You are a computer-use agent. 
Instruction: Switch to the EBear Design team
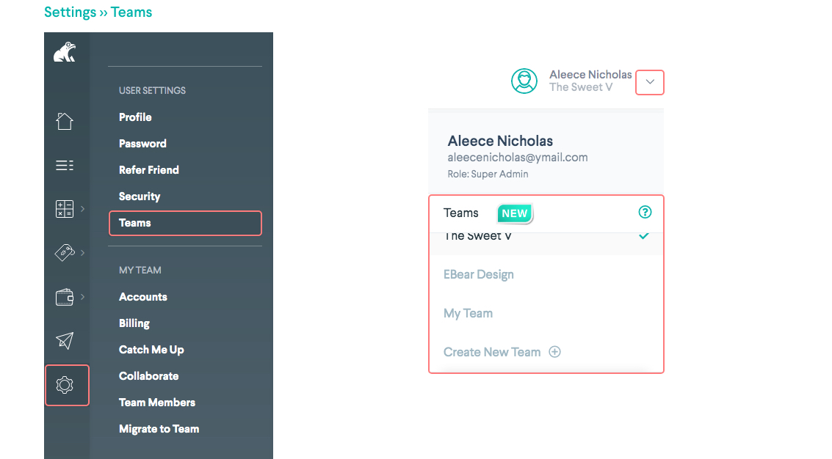(479, 275)
